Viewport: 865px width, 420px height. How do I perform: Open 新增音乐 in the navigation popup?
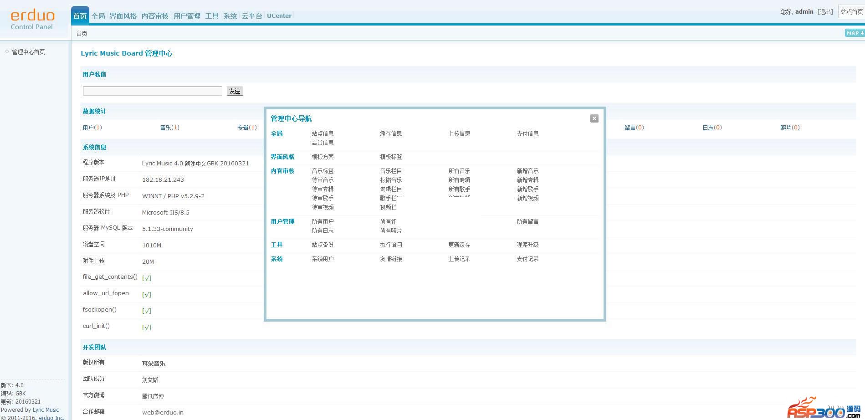(527, 171)
